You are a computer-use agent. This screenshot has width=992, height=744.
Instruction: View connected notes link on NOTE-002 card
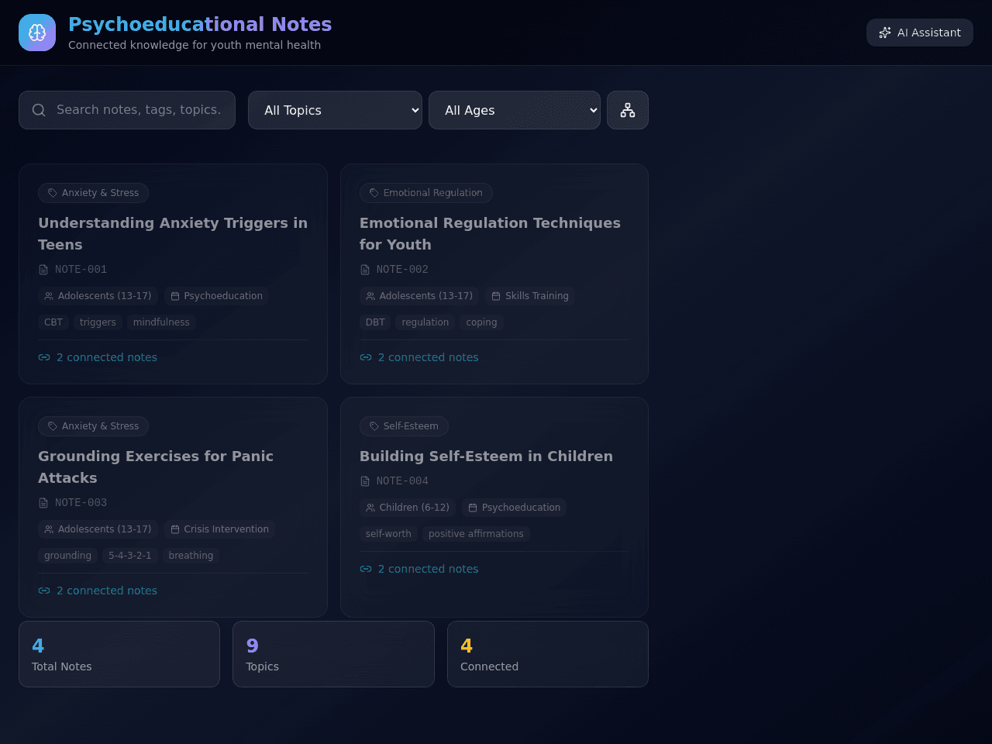click(x=419, y=357)
